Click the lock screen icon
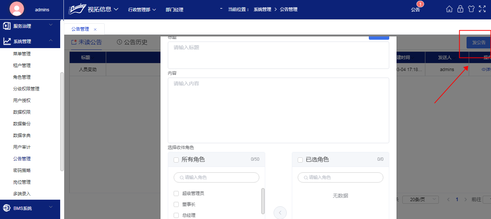The image size is (491, 219). (x=460, y=9)
